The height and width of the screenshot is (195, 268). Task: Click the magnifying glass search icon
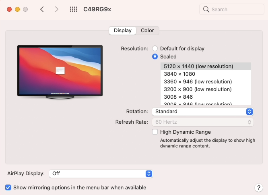click(206, 9)
